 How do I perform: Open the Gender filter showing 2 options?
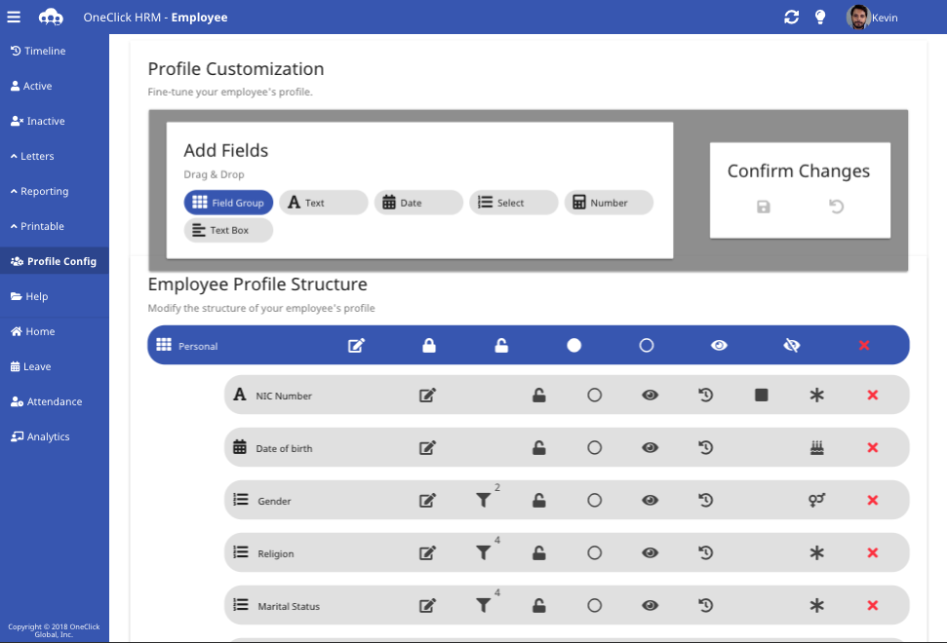(x=483, y=500)
